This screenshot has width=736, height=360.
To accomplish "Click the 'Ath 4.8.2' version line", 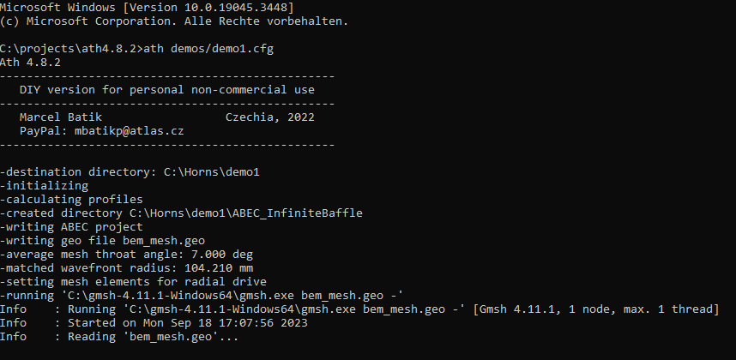I will 31,63.
